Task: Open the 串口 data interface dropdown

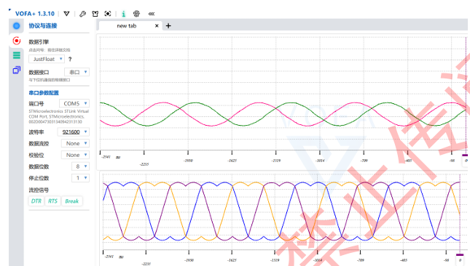Action: pos(77,72)
